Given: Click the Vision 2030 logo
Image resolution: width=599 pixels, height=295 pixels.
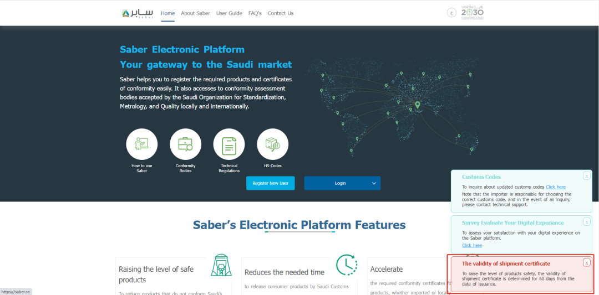Looking at the screenshot, I should [476, 13].
